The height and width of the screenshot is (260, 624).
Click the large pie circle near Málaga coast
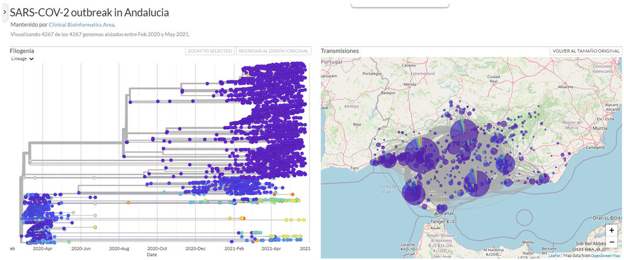[477, 183]
